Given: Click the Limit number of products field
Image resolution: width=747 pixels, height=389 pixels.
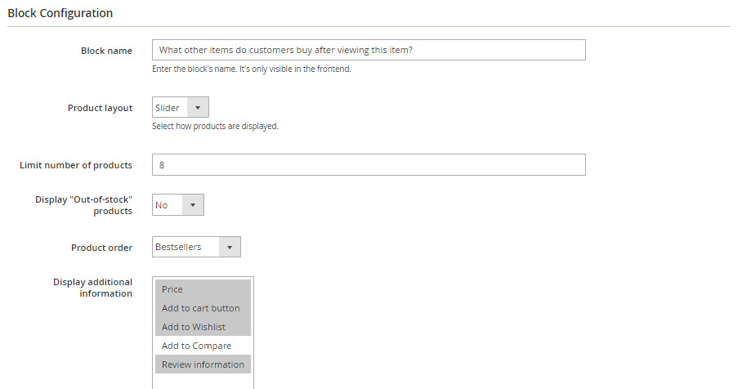Looking at the screenshot, I should click(369, 165).
